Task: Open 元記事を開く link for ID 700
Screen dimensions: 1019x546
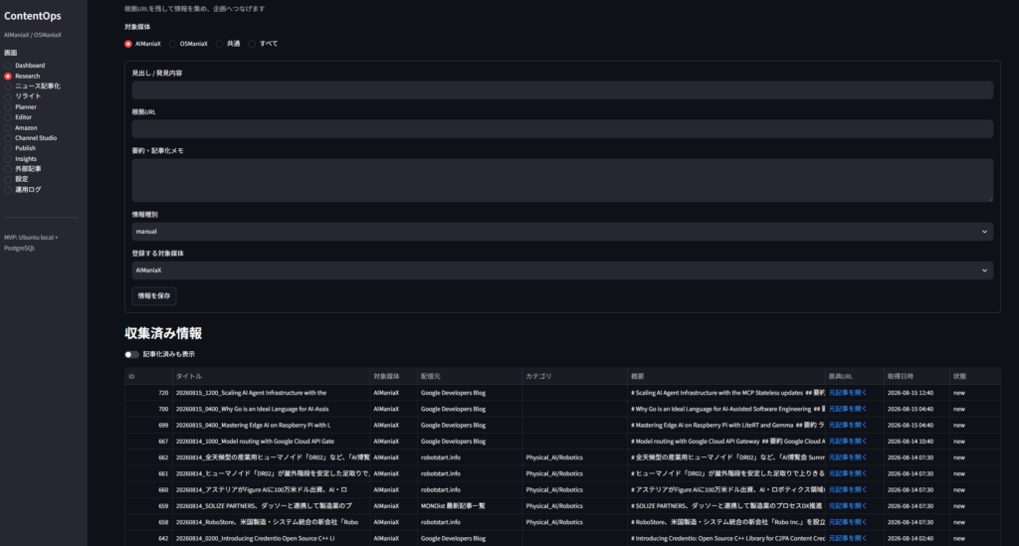Action: 848,409
